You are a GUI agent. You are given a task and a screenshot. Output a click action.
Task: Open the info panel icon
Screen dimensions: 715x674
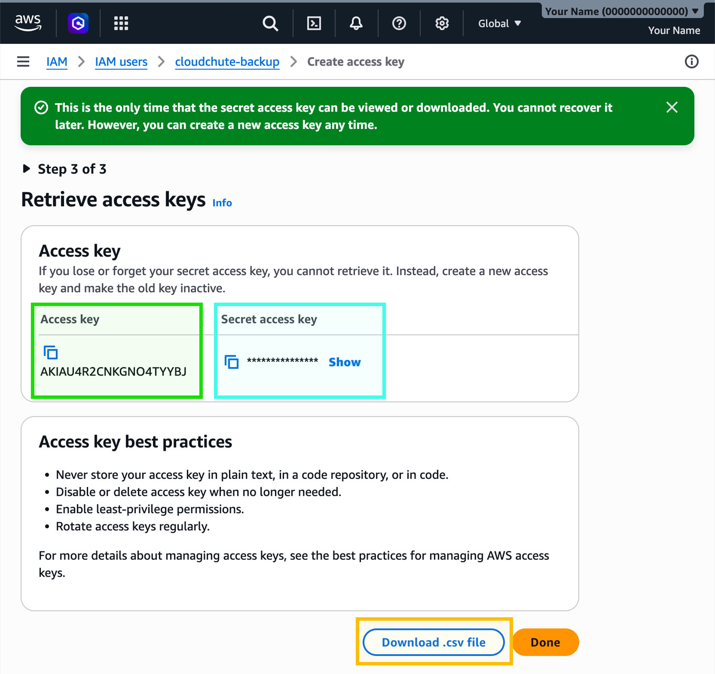point(692,61)
